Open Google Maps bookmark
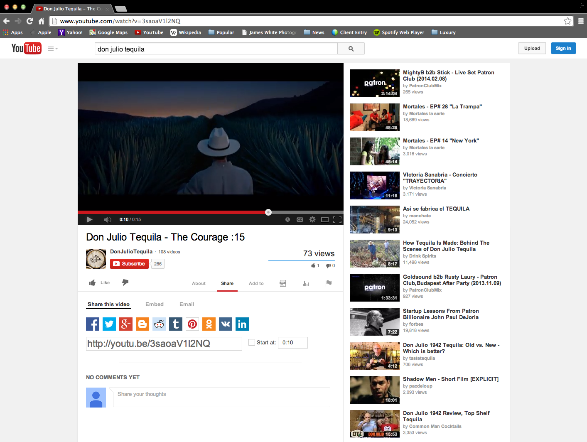Screen dimensions: 587x442 108,32
